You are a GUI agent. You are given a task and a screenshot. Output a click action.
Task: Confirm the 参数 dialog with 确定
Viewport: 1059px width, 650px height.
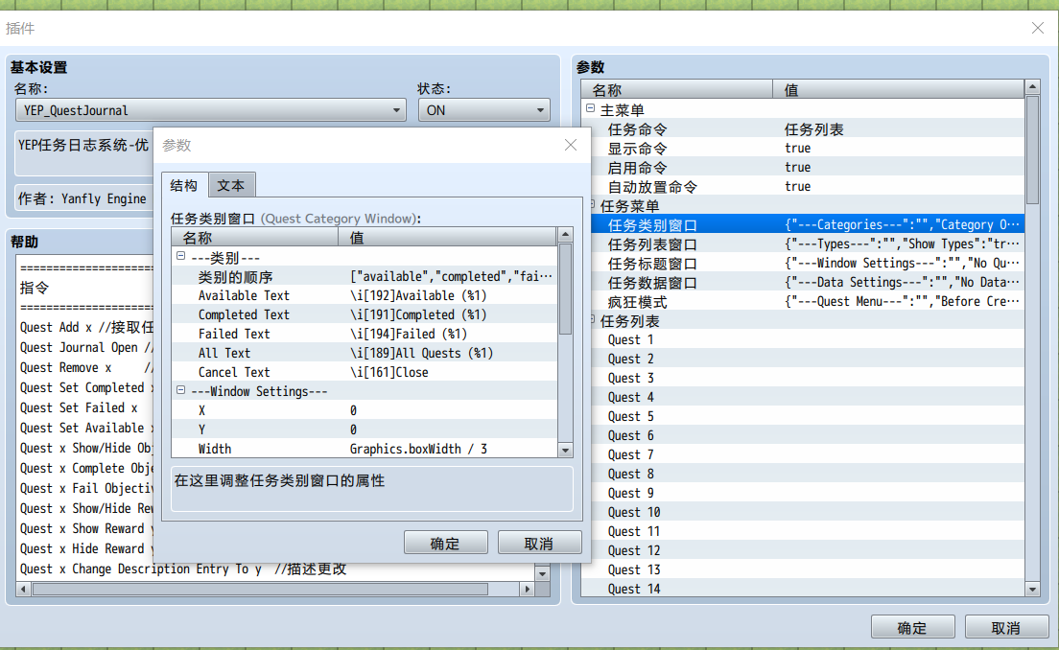pos(446,543)
